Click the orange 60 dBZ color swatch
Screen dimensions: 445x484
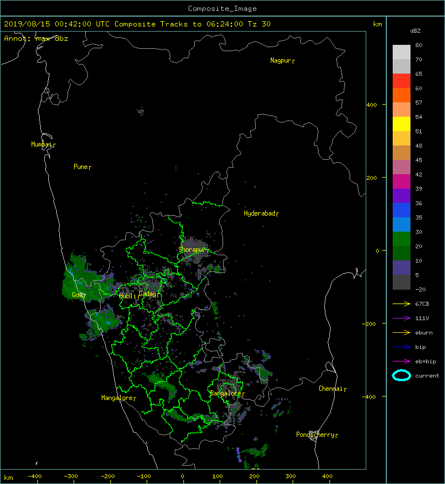pos(401,95)
